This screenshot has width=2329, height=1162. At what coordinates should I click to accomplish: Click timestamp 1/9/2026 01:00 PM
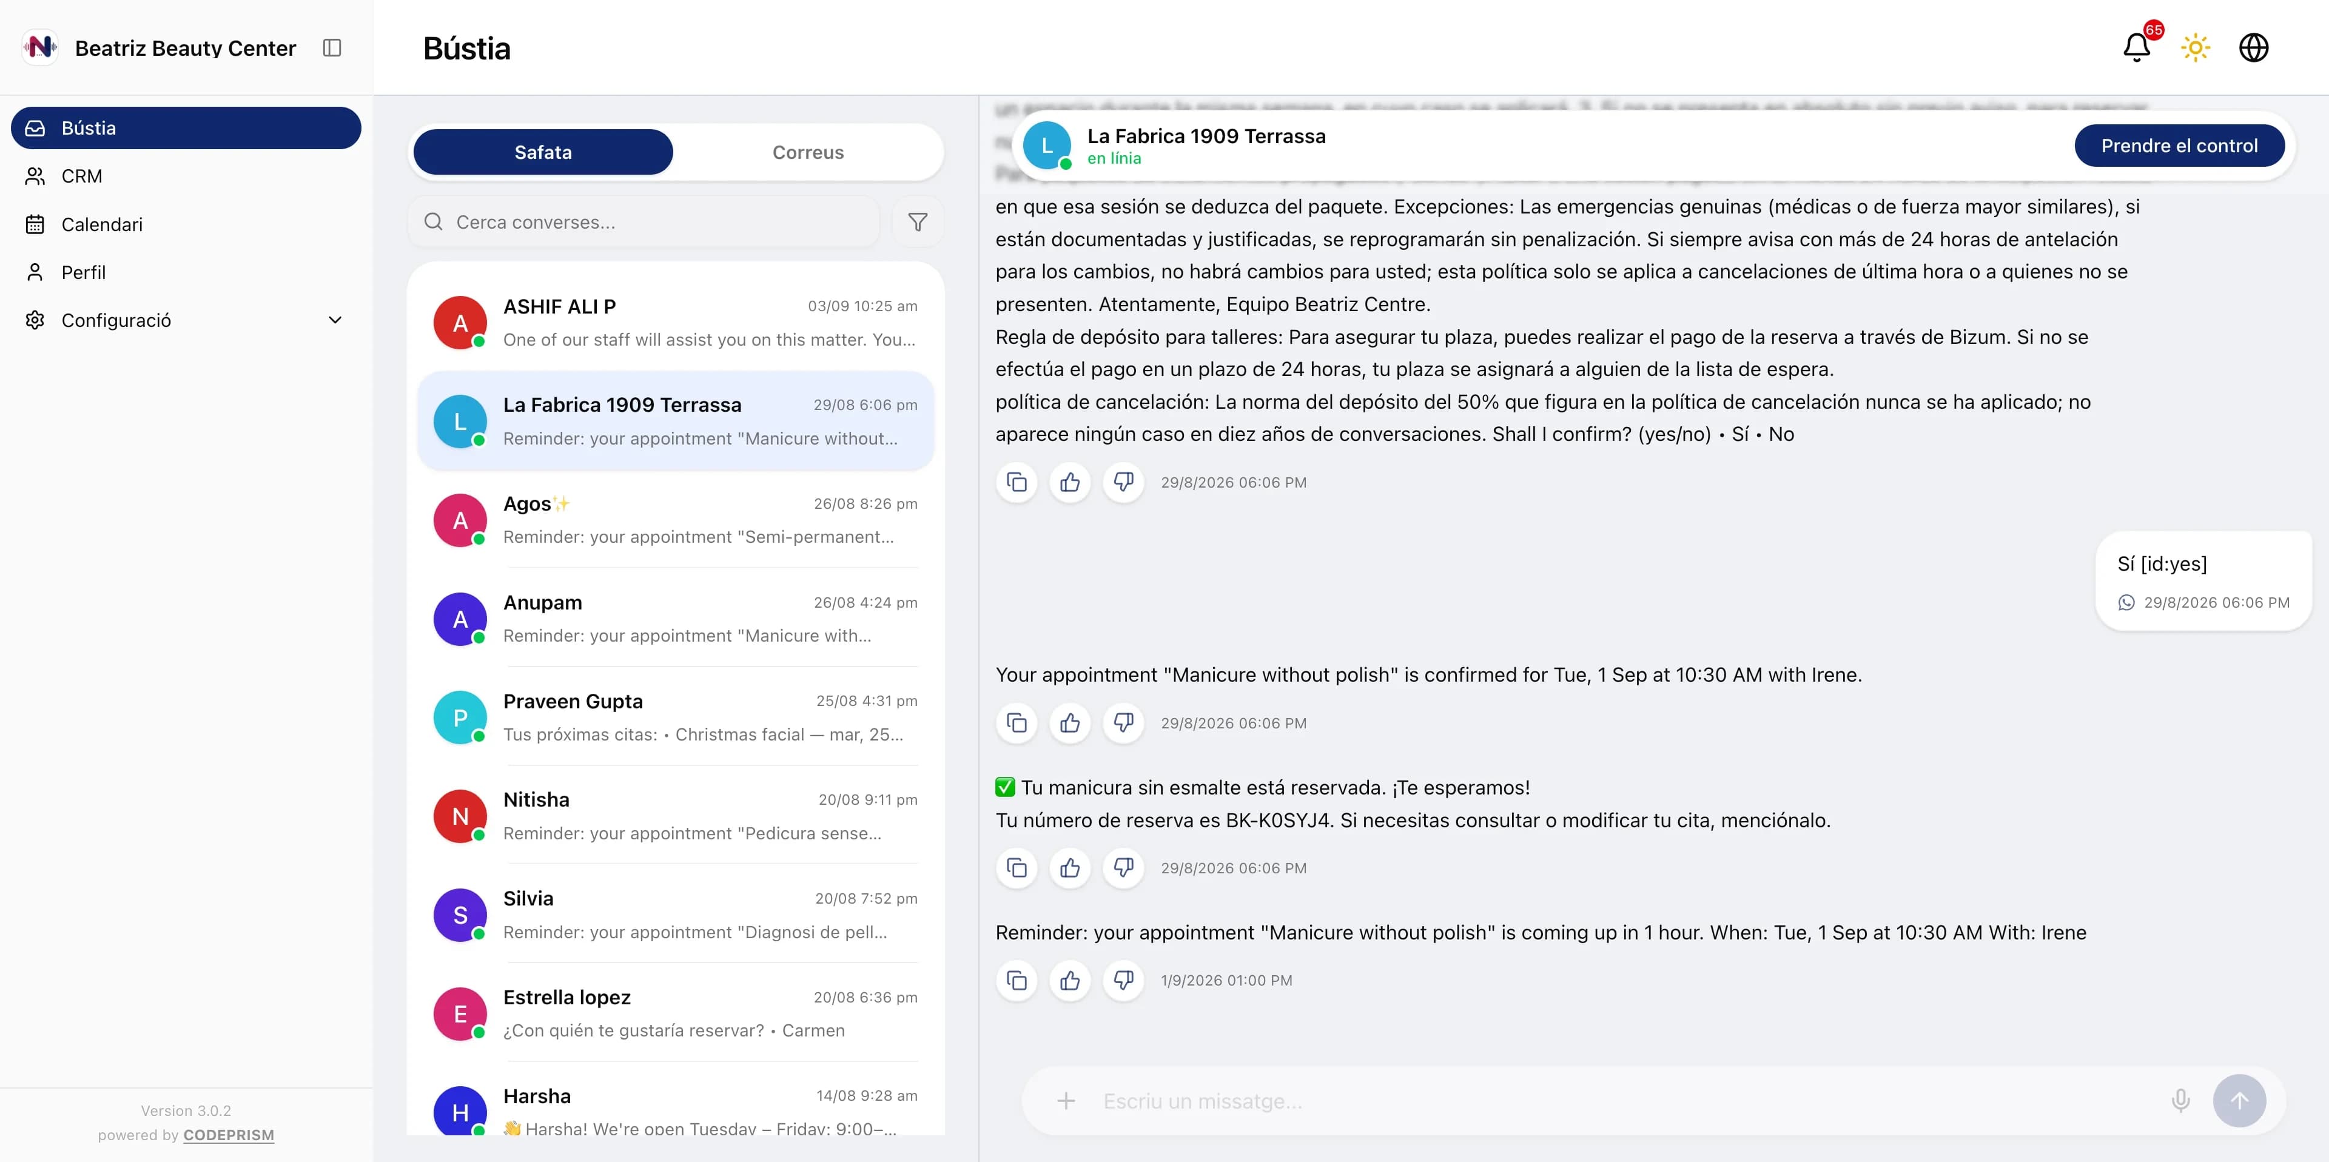point(1226,980)
